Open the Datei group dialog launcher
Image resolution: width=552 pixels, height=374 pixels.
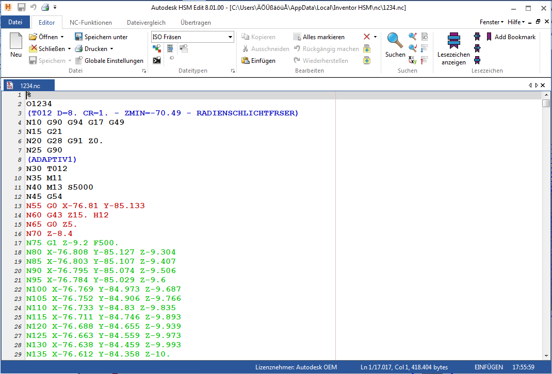tap(144, 71)
